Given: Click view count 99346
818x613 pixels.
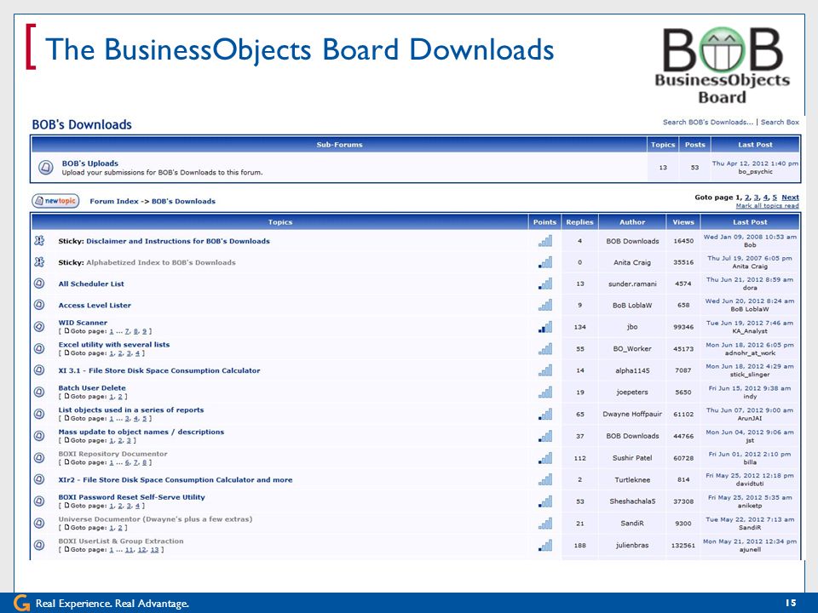Looking at the screenshot, I should tap(683, 327).
